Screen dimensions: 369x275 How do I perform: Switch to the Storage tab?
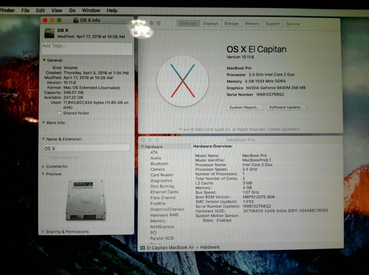pyautogui.click(x=232, y=23)
